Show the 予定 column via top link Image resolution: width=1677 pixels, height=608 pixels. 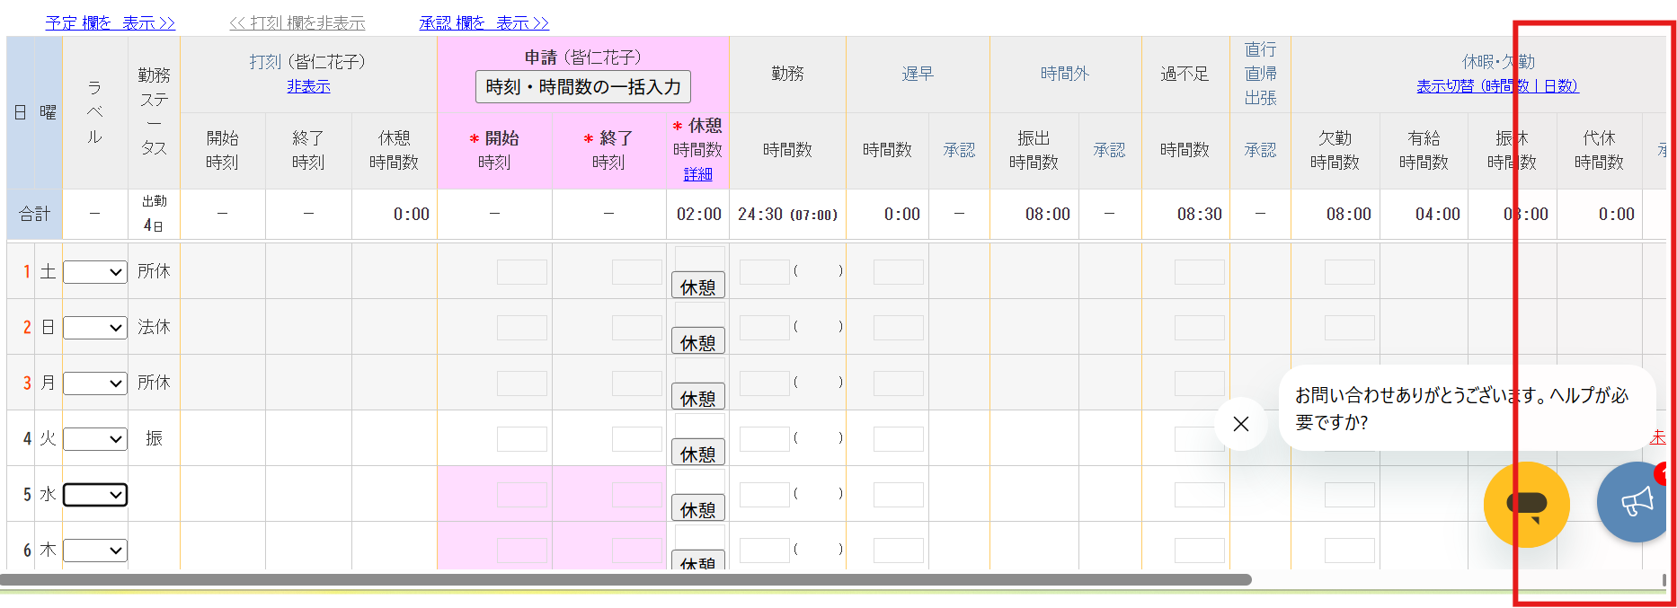pos(110,22)
